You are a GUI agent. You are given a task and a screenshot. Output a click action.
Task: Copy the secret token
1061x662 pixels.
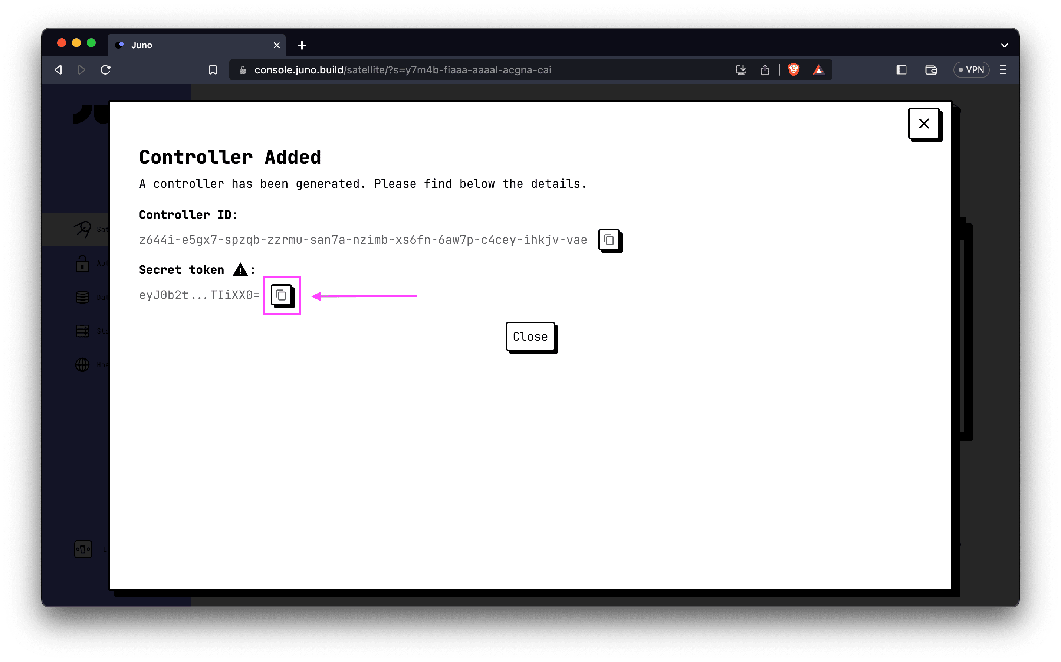[282, 295]
